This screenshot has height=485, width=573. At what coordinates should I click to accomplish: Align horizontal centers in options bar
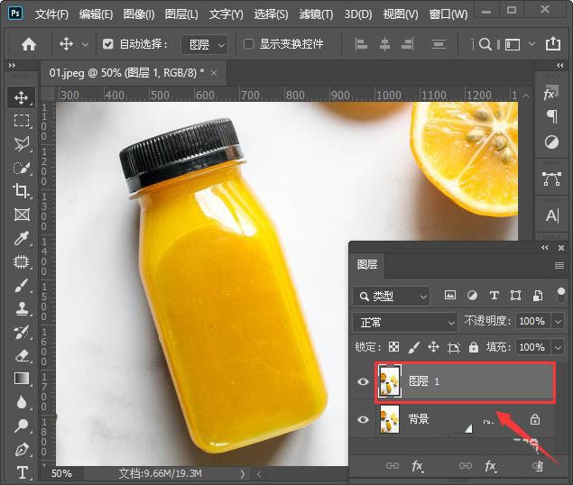[384, 44]
